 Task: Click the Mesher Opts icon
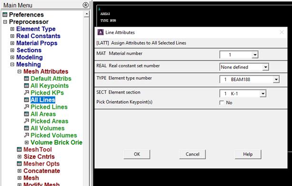pos(19,164)
